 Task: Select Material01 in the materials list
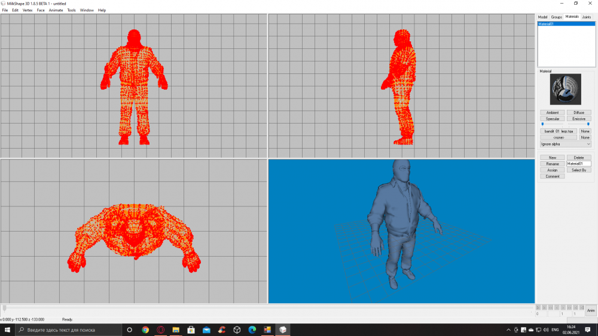pos(566,24)
